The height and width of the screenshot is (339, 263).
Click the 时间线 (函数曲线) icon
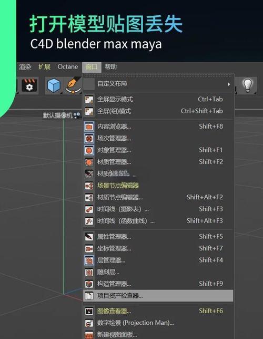pos(89,221)
